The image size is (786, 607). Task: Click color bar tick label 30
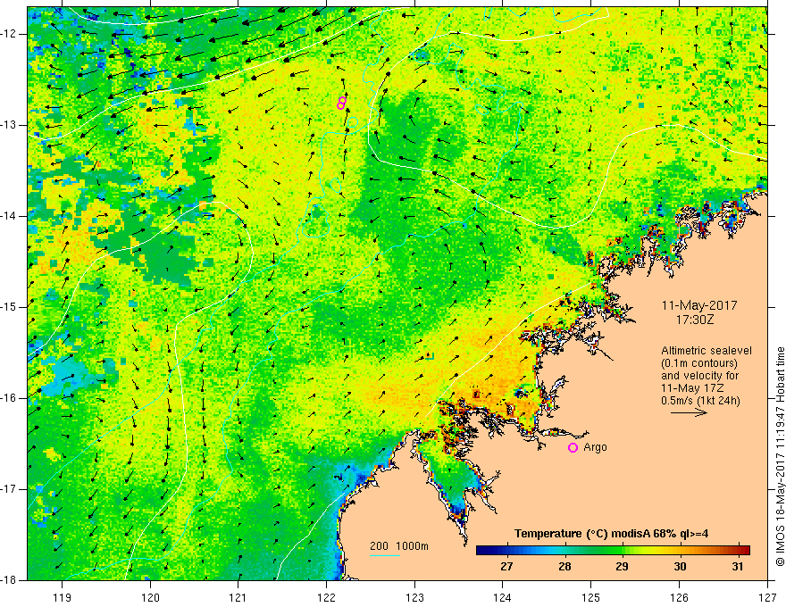point(680,567)
